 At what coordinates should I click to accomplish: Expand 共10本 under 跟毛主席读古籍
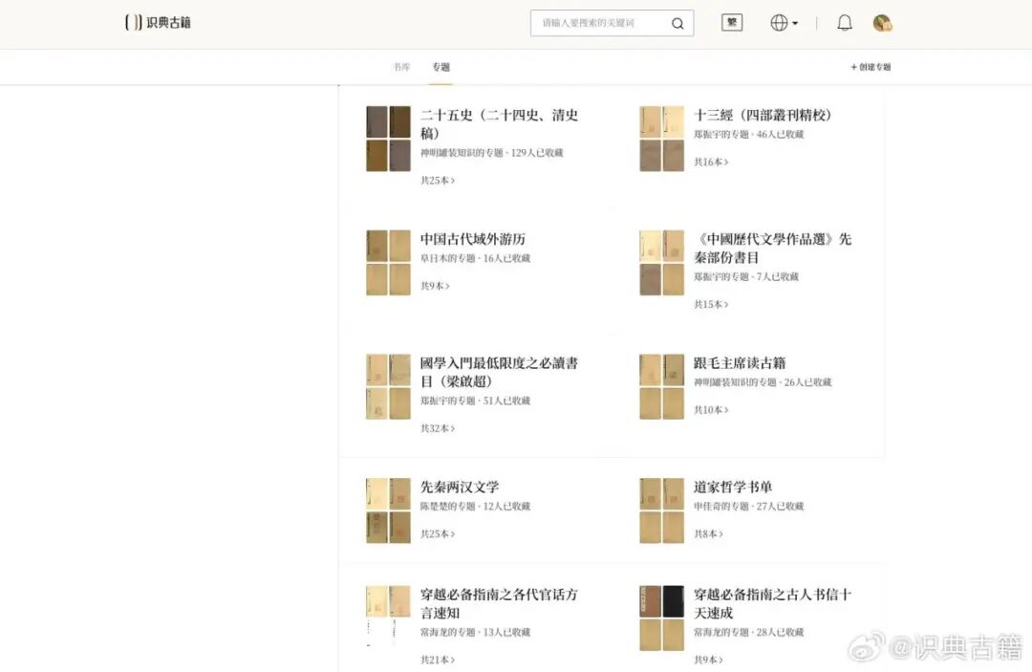[x=711, y=410]
